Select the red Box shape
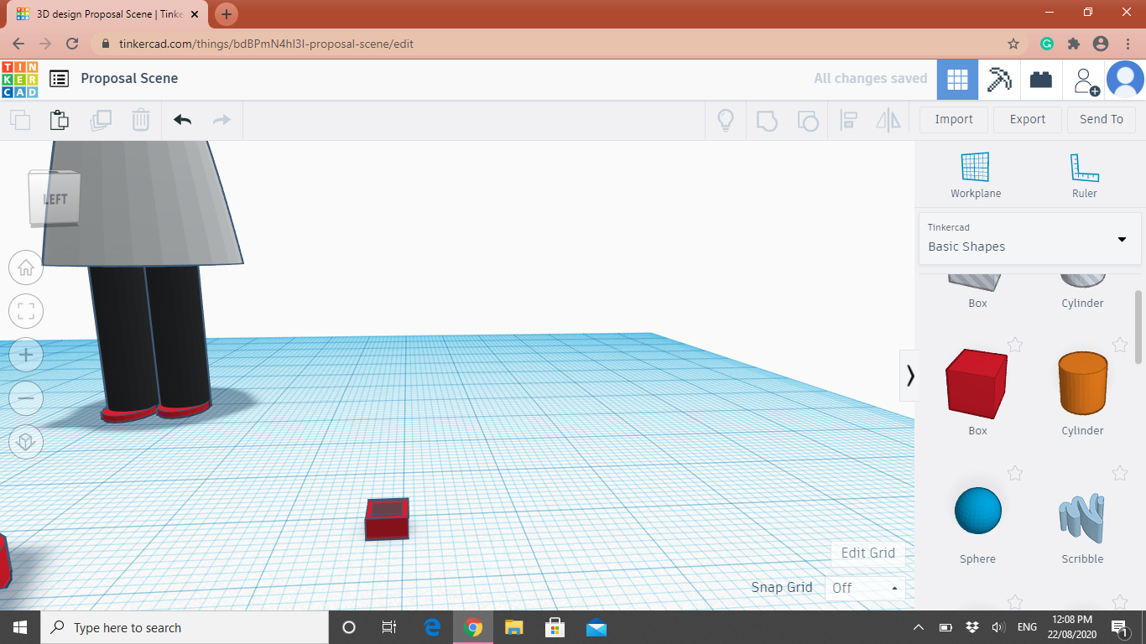The width and height of the screenshot is (1146, 644). (977, 384)
